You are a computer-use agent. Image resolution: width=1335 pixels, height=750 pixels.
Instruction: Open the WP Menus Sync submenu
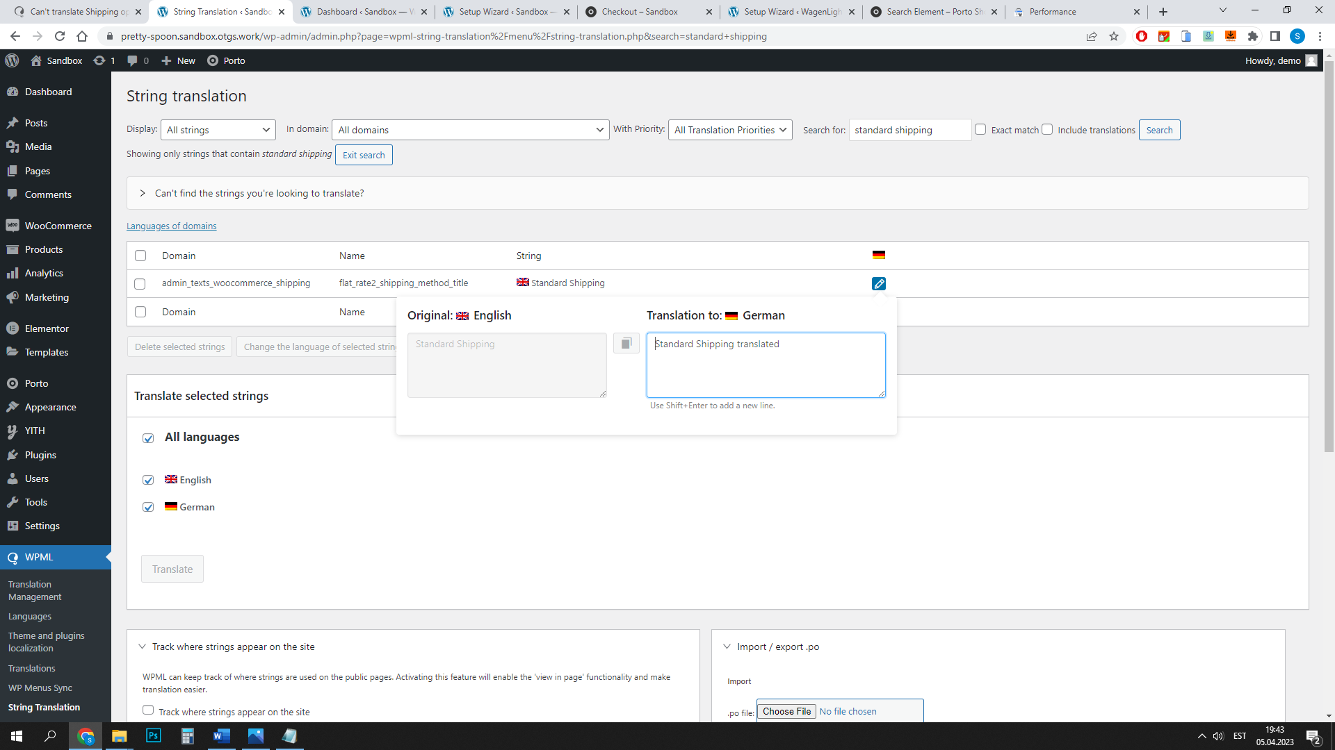tap(40, 687)
